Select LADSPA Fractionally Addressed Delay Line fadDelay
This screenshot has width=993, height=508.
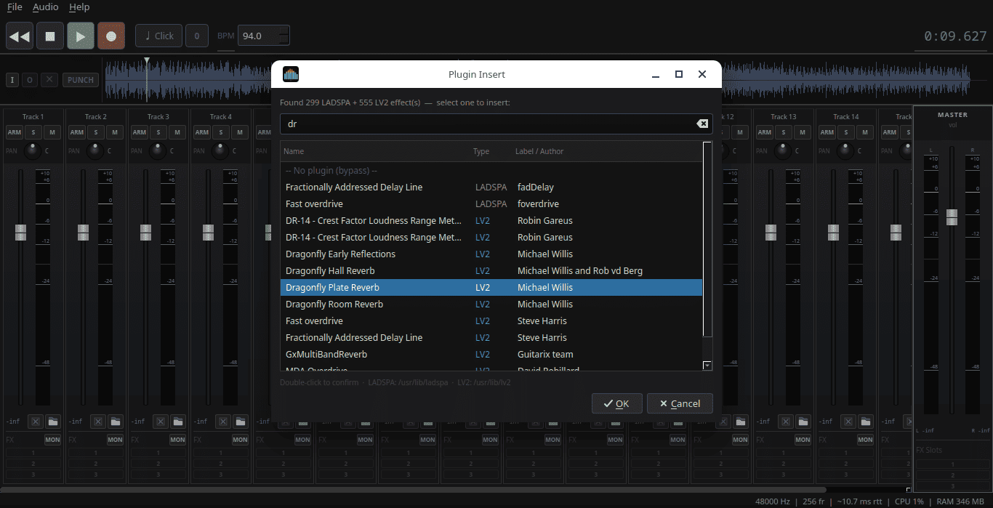click(491, 188)
